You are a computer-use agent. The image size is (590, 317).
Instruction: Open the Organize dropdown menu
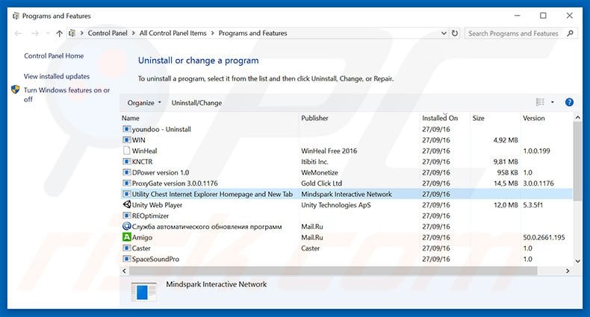click(144, 102)
